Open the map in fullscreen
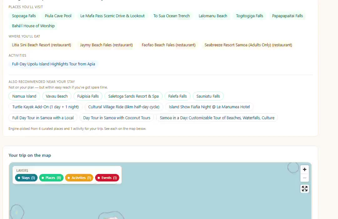 305,189
